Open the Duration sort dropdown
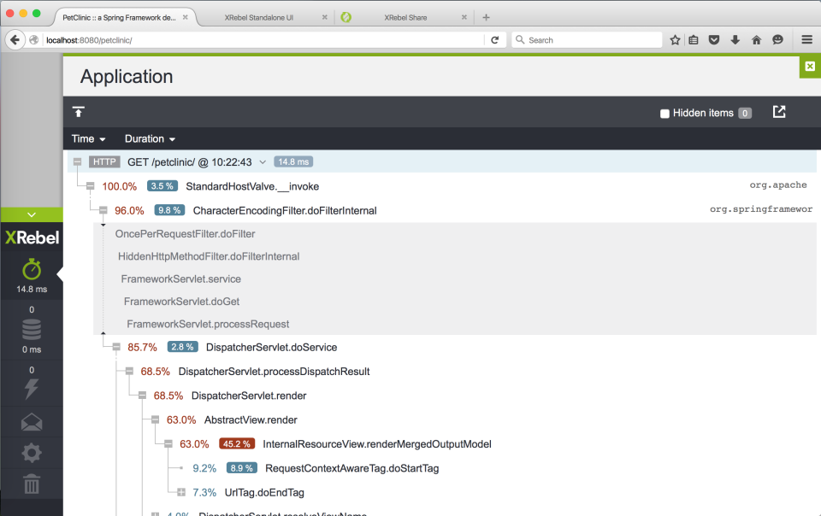821x516 pixels. pyautogui.click(x=150, y=138)
